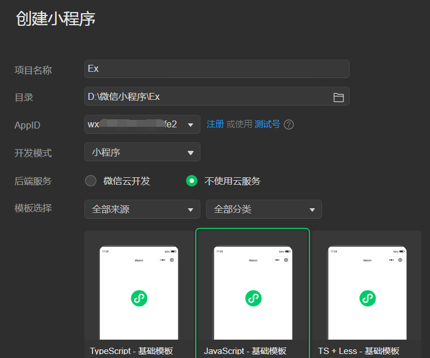The width and height of the screenshot is (430, 358).
Task: Open the 开发模式 小程序 dropdown
Action: 142,152
